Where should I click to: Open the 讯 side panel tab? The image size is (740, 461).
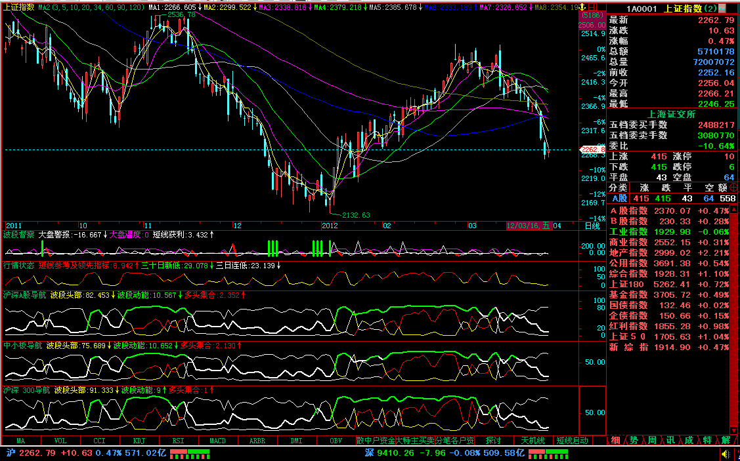click(x=670, y=440)
